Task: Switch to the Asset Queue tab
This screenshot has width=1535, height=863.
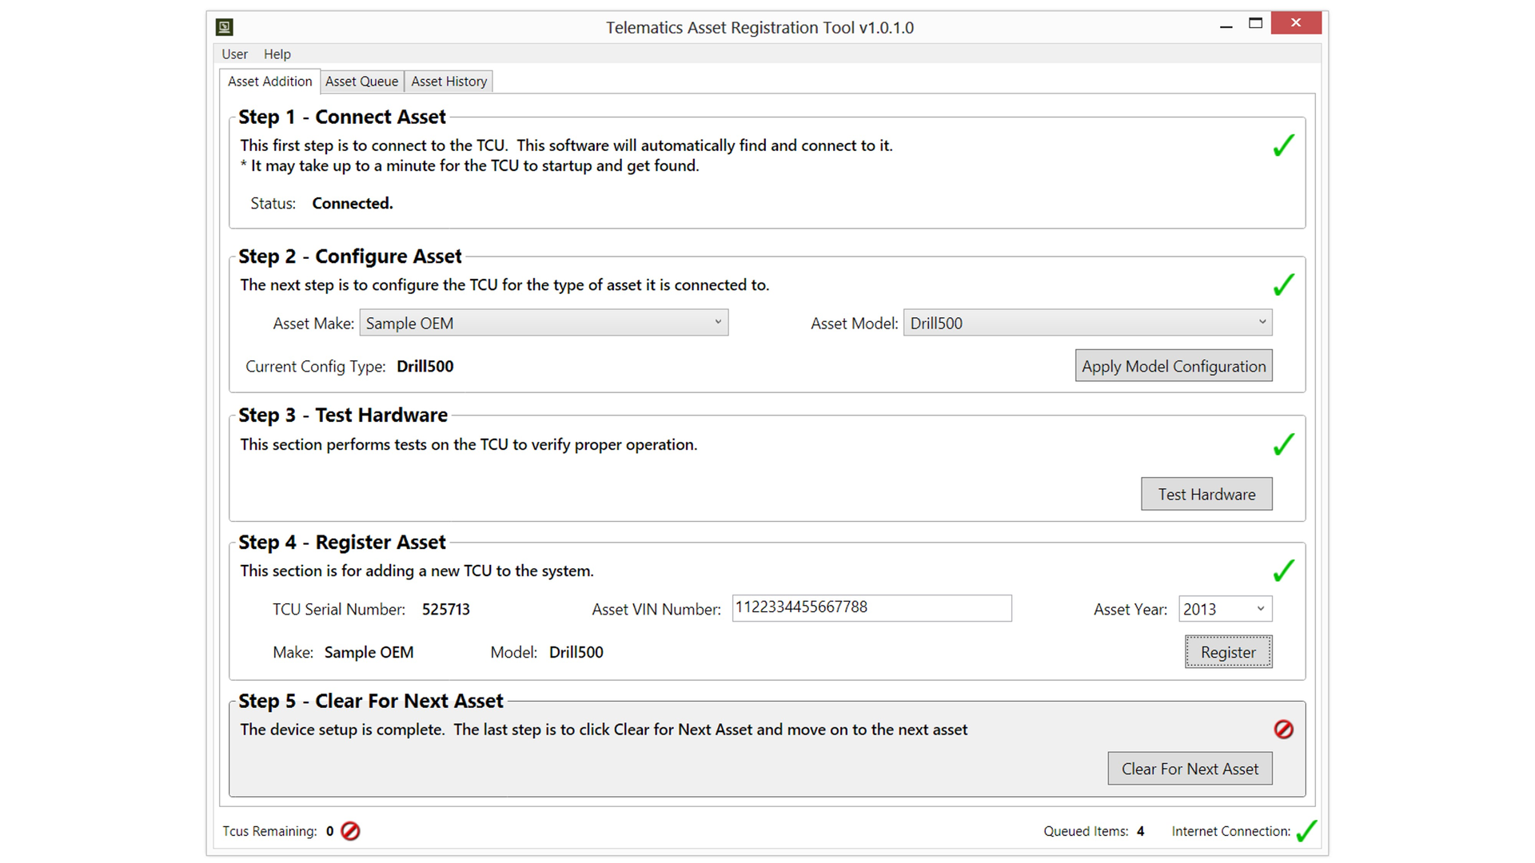Action: (x=361, y=82)
